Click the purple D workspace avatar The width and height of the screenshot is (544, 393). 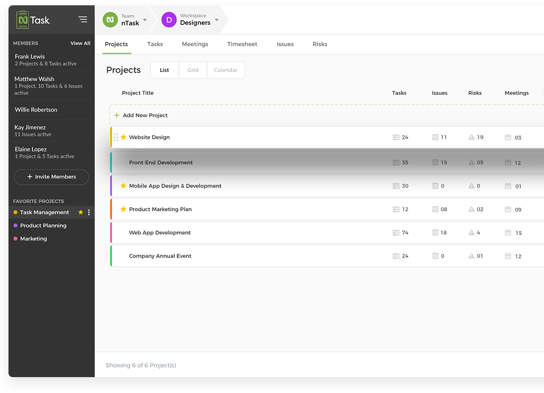coord(169,20)
